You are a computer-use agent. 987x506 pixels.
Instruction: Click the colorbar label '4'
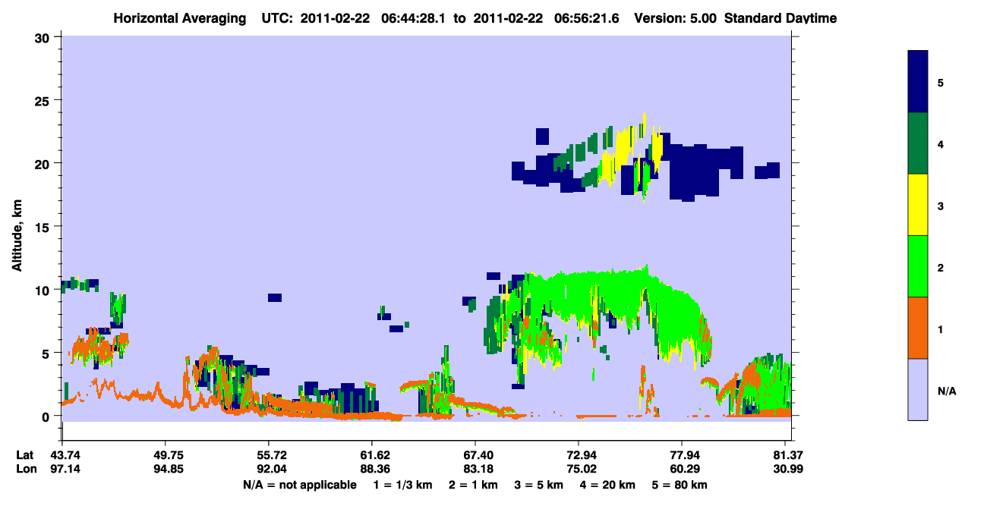click(x=941, y=144)
